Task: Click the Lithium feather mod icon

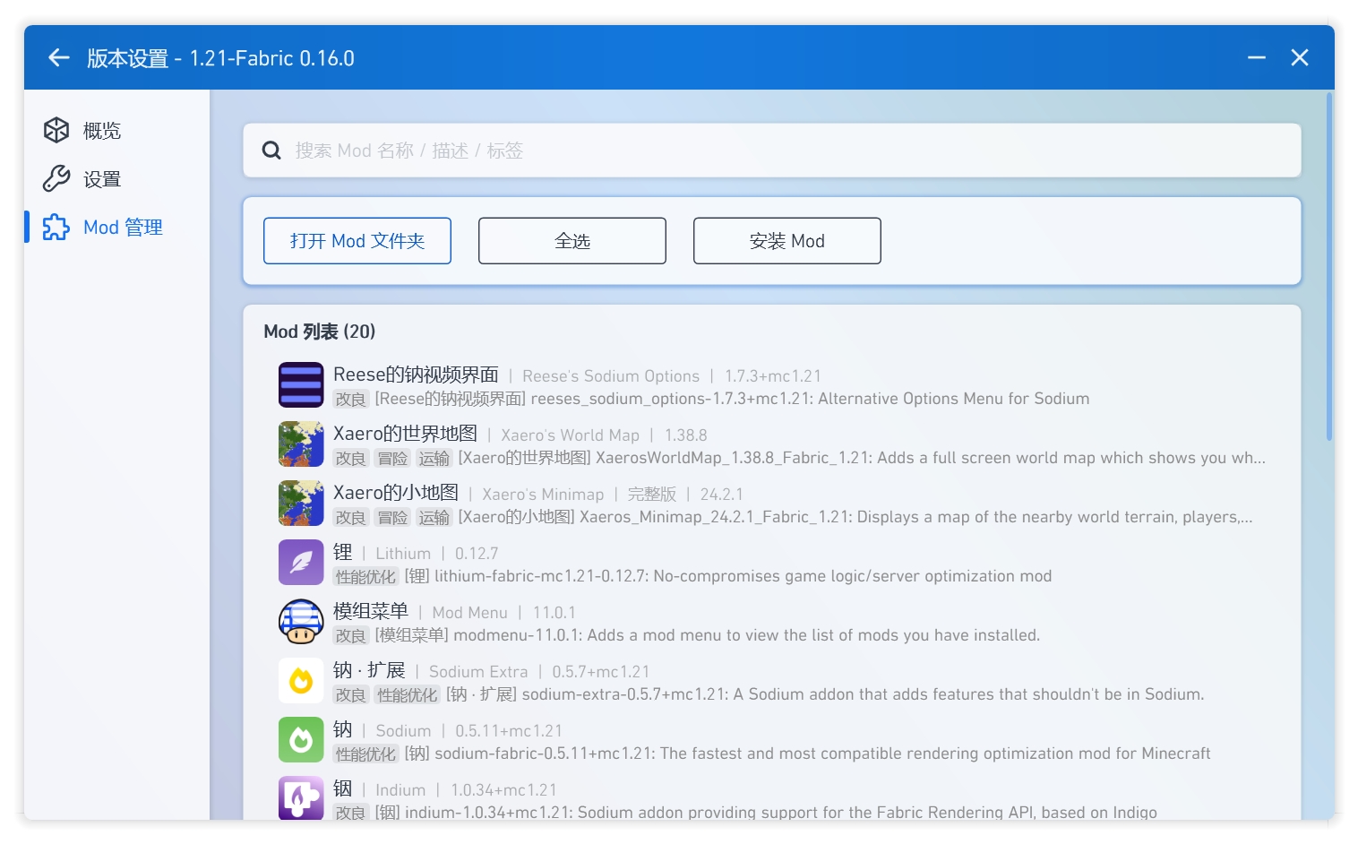Action: (x=301, y=563)
